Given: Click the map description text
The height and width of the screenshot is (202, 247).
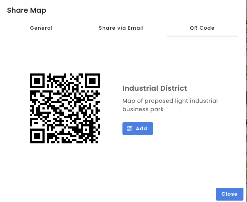Looking at the screenshot, I should click(x=170, y=105).
